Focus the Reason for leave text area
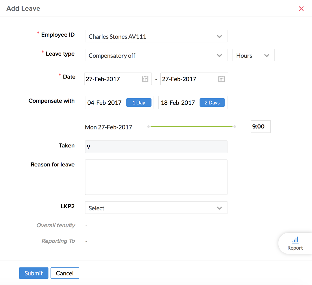 [x=156, y=177]
